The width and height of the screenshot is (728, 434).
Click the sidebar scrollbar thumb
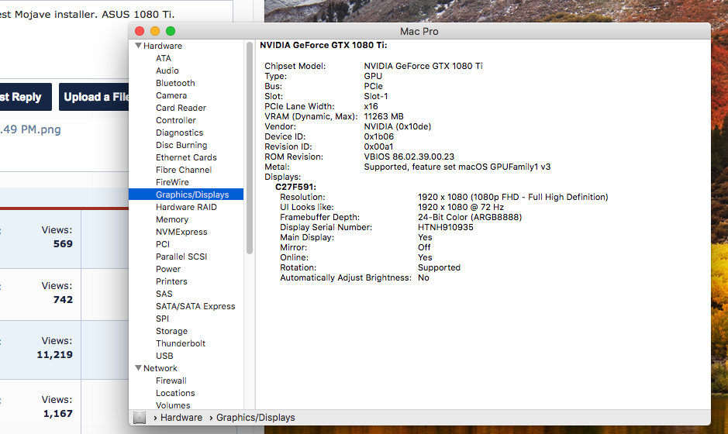250,147
